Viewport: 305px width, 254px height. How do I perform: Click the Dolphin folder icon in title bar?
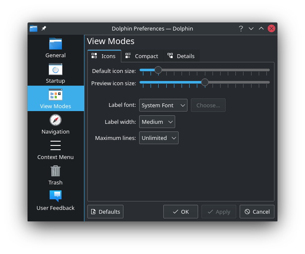pyautogui.click(x=34, y=28)
